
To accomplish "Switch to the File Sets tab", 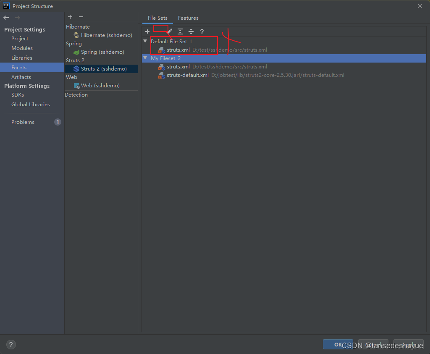I will coord(157,18).
